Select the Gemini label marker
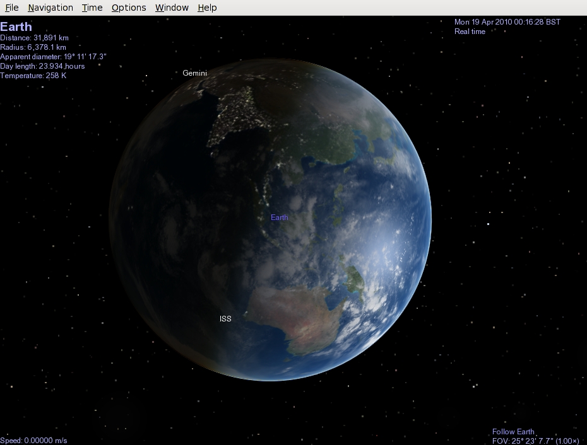Viewport: 587px width, 445px height. coord(194,73)
